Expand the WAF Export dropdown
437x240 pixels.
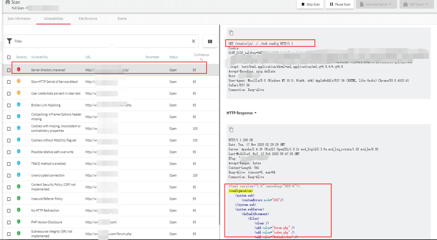pyautogui.click(x=416, y=4)
